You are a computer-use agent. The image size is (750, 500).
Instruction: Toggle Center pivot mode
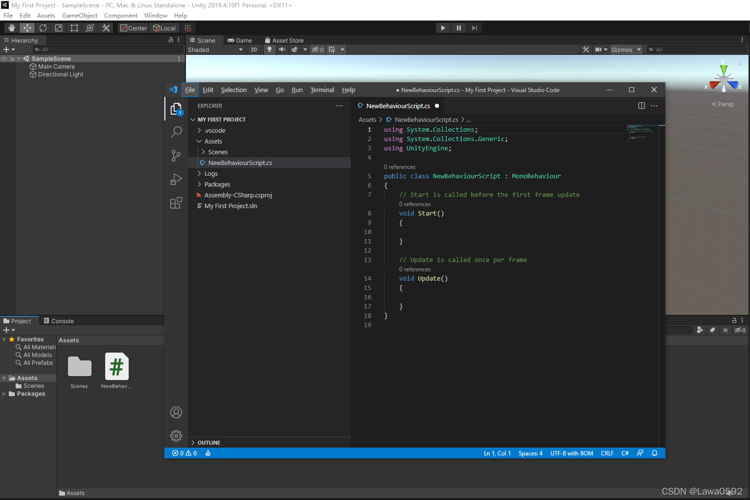[134, 28]
